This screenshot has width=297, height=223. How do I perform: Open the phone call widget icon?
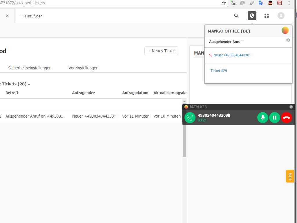tap(252, 16)
